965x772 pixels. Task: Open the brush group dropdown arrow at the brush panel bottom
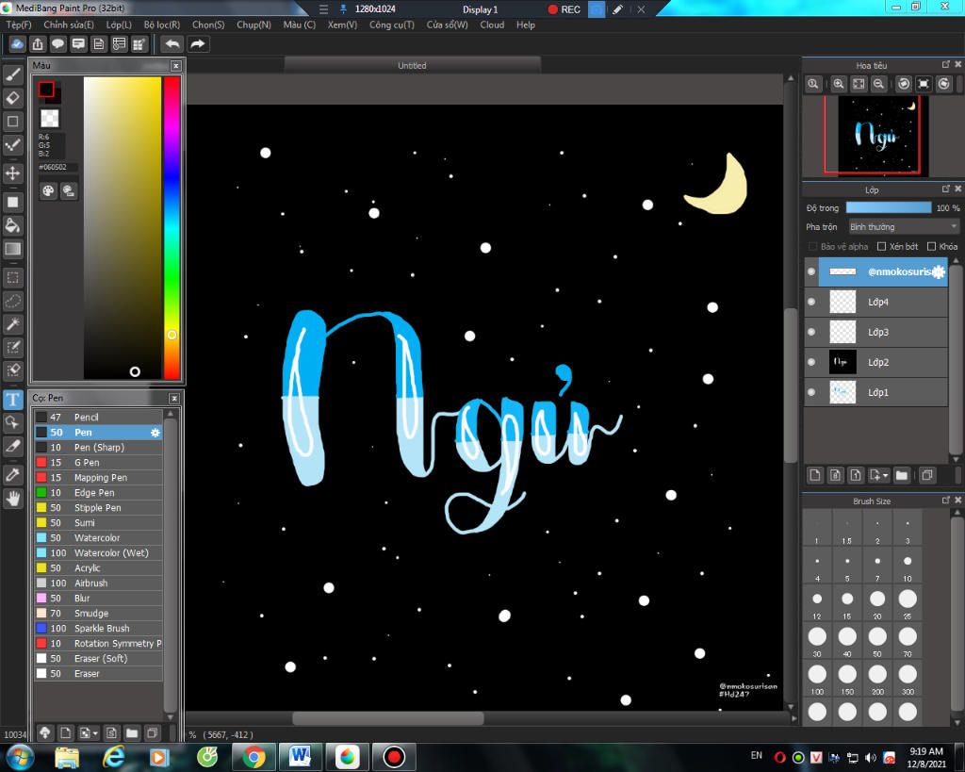point(95,733)
